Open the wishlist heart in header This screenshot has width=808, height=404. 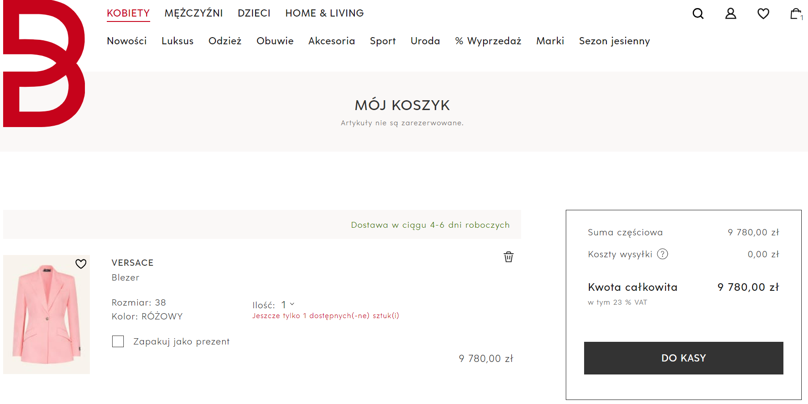[763, 14]
